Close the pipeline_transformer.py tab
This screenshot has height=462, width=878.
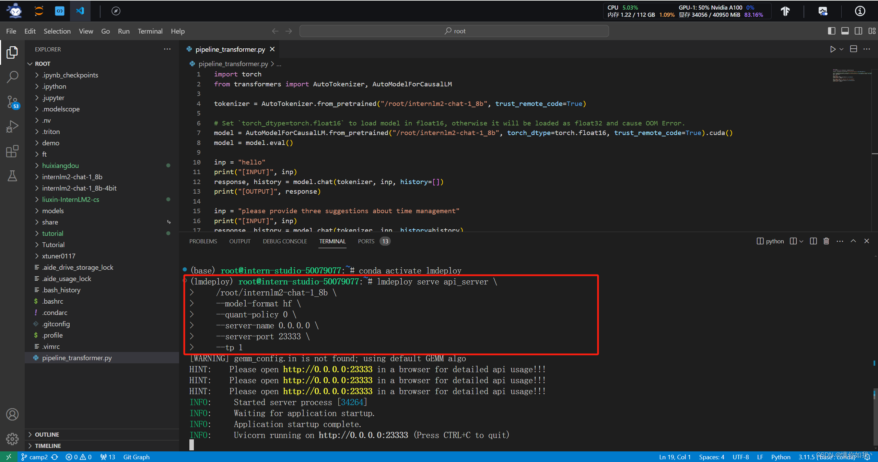click(272, 49)
